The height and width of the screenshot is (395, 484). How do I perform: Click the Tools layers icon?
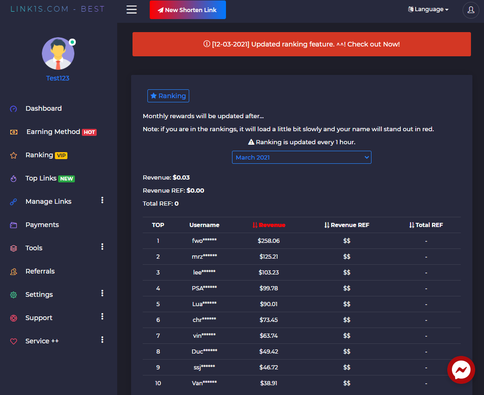pos(13,248)
